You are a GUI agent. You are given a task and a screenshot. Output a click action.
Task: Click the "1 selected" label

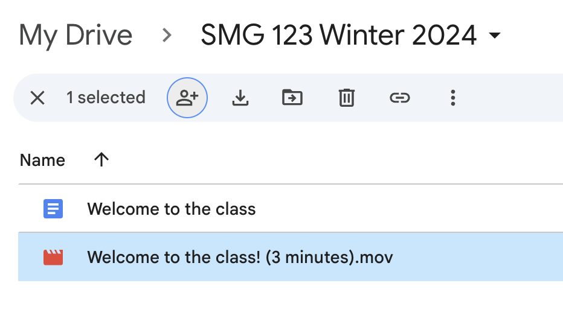106,98
